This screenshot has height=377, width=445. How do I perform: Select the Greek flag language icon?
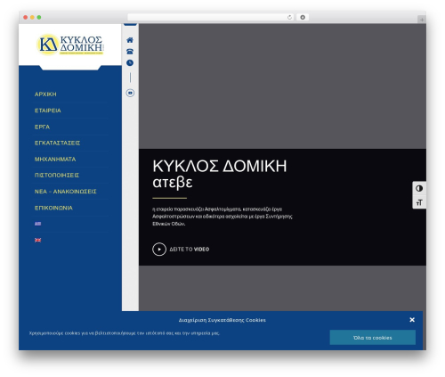(x=37, y=224)
